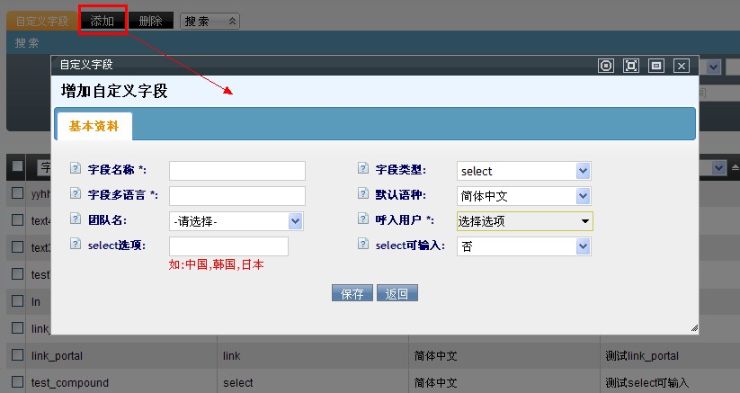Click help icon next to 团队名

[75, 219]
